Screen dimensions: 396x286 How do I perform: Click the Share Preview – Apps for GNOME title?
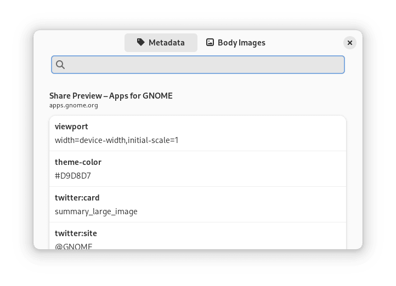[111, 96]
